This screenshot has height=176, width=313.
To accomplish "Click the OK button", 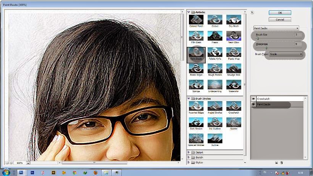I will click(280, 13).
